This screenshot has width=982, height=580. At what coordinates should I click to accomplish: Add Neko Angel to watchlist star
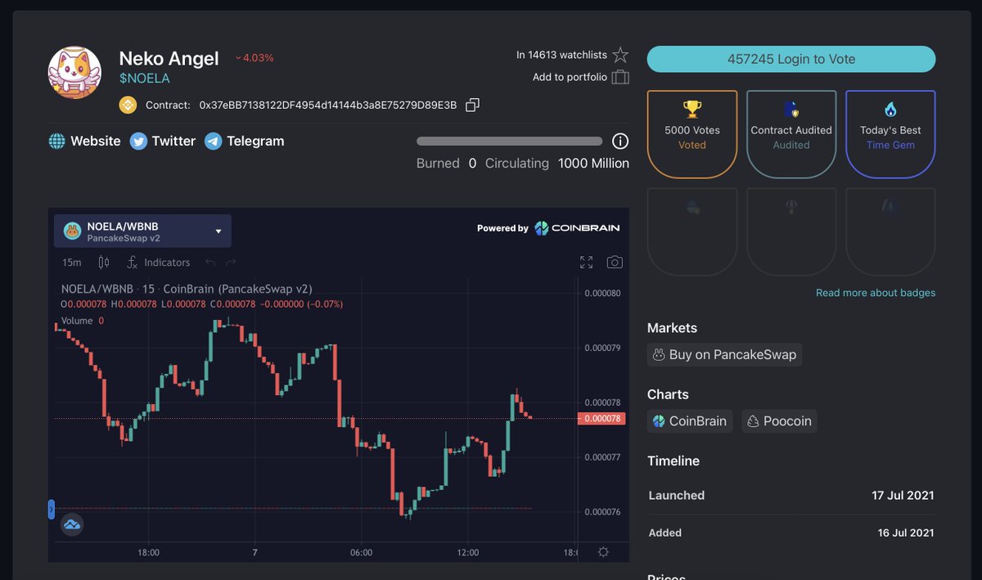coord(620,55)
